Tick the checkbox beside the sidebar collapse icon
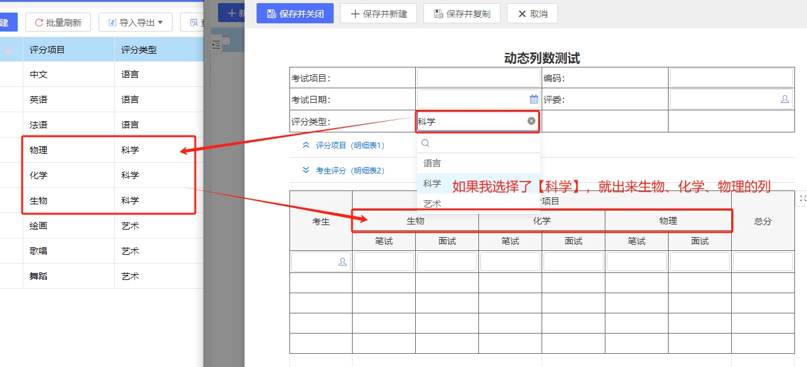Screen dimensions: 807x367 pos(226,42)
